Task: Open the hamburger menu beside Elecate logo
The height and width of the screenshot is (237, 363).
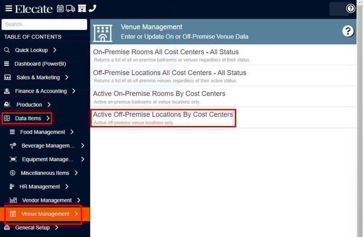Action: 9,8
